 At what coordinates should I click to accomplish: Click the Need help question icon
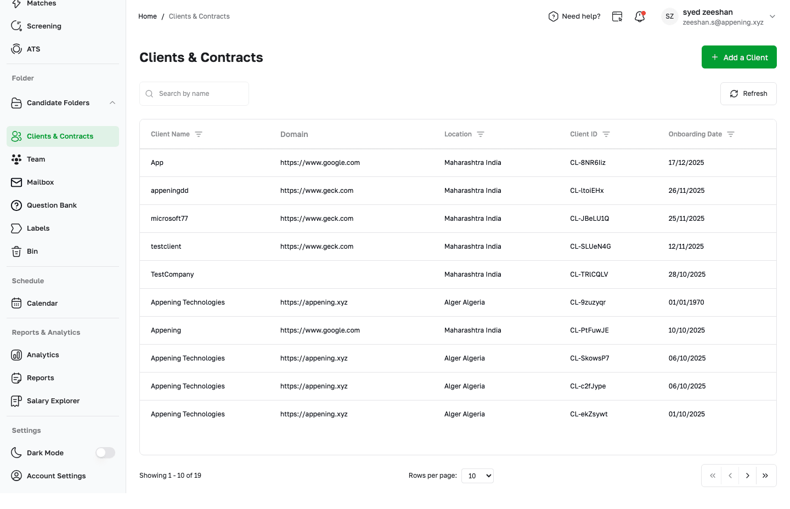[553, 16]
